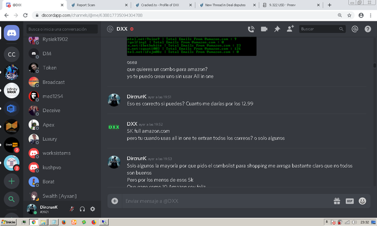Open Chrome in taskbar
377x226 pixels.
coord(34,222)
